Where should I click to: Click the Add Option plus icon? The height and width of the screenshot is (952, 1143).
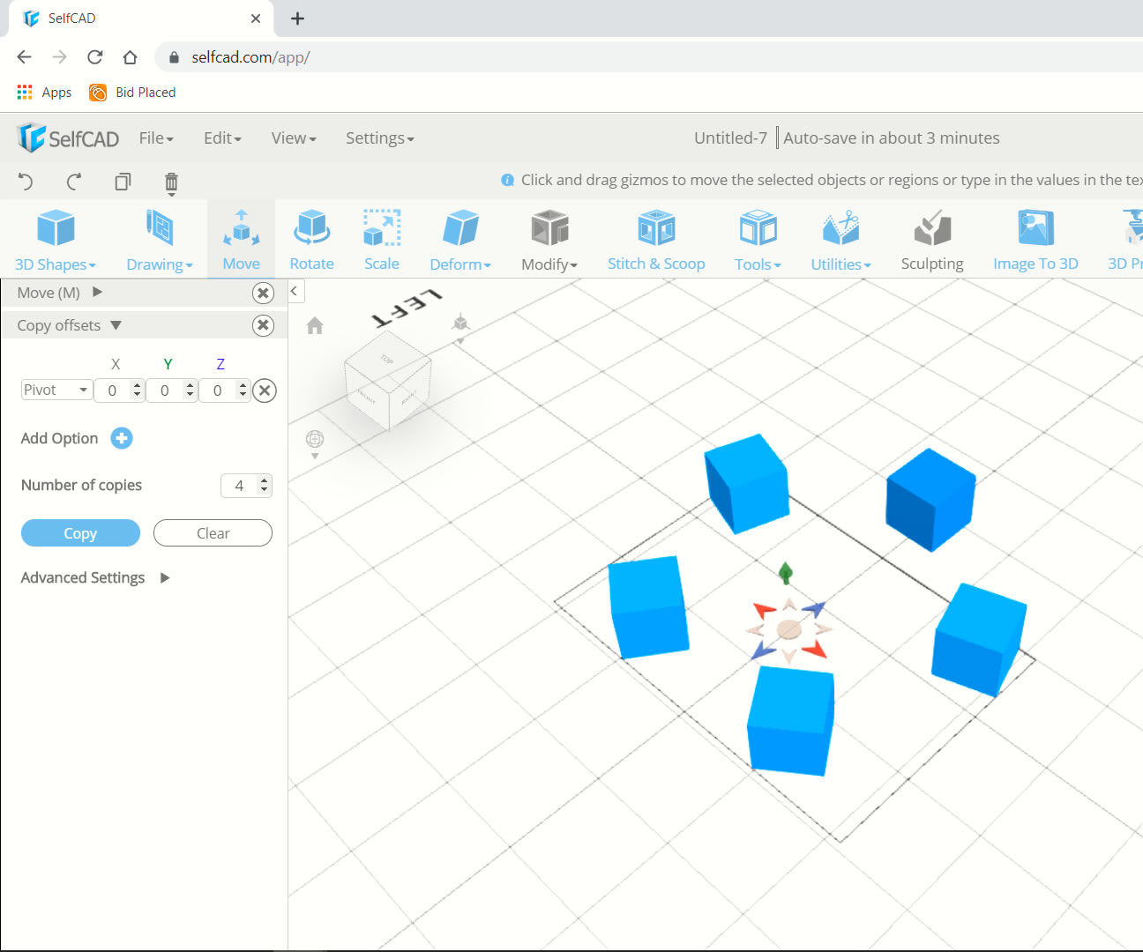pyautogui.click(x=122, y=438)
